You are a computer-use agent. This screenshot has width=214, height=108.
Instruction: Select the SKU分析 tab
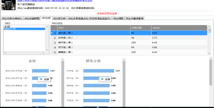point(46,18)
